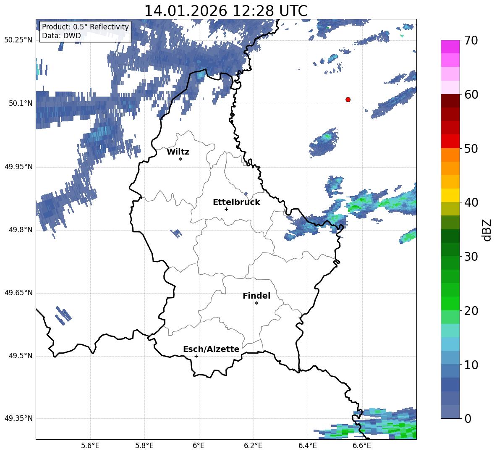Click the 6.6°E longitude tick label

[362, 446]
